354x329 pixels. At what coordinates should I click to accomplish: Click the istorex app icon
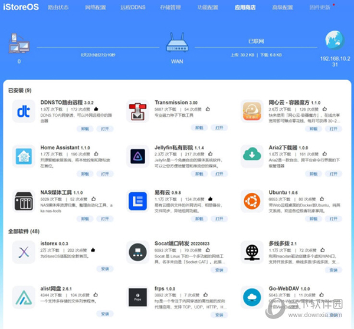(x=24, y=252)
